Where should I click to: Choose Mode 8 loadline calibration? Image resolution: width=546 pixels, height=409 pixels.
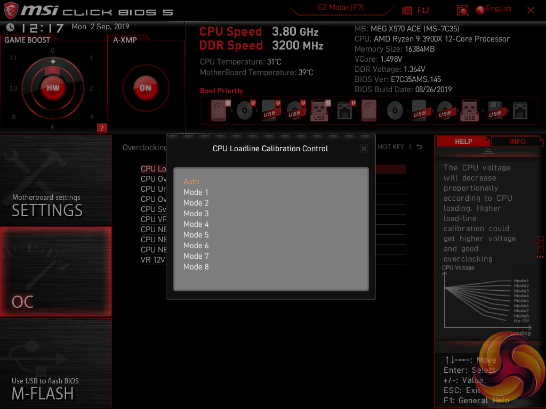[x=196, y=267]
